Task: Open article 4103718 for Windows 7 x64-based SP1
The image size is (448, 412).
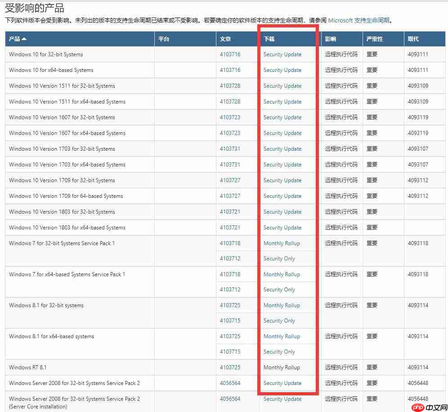Action: coord(230,274)
